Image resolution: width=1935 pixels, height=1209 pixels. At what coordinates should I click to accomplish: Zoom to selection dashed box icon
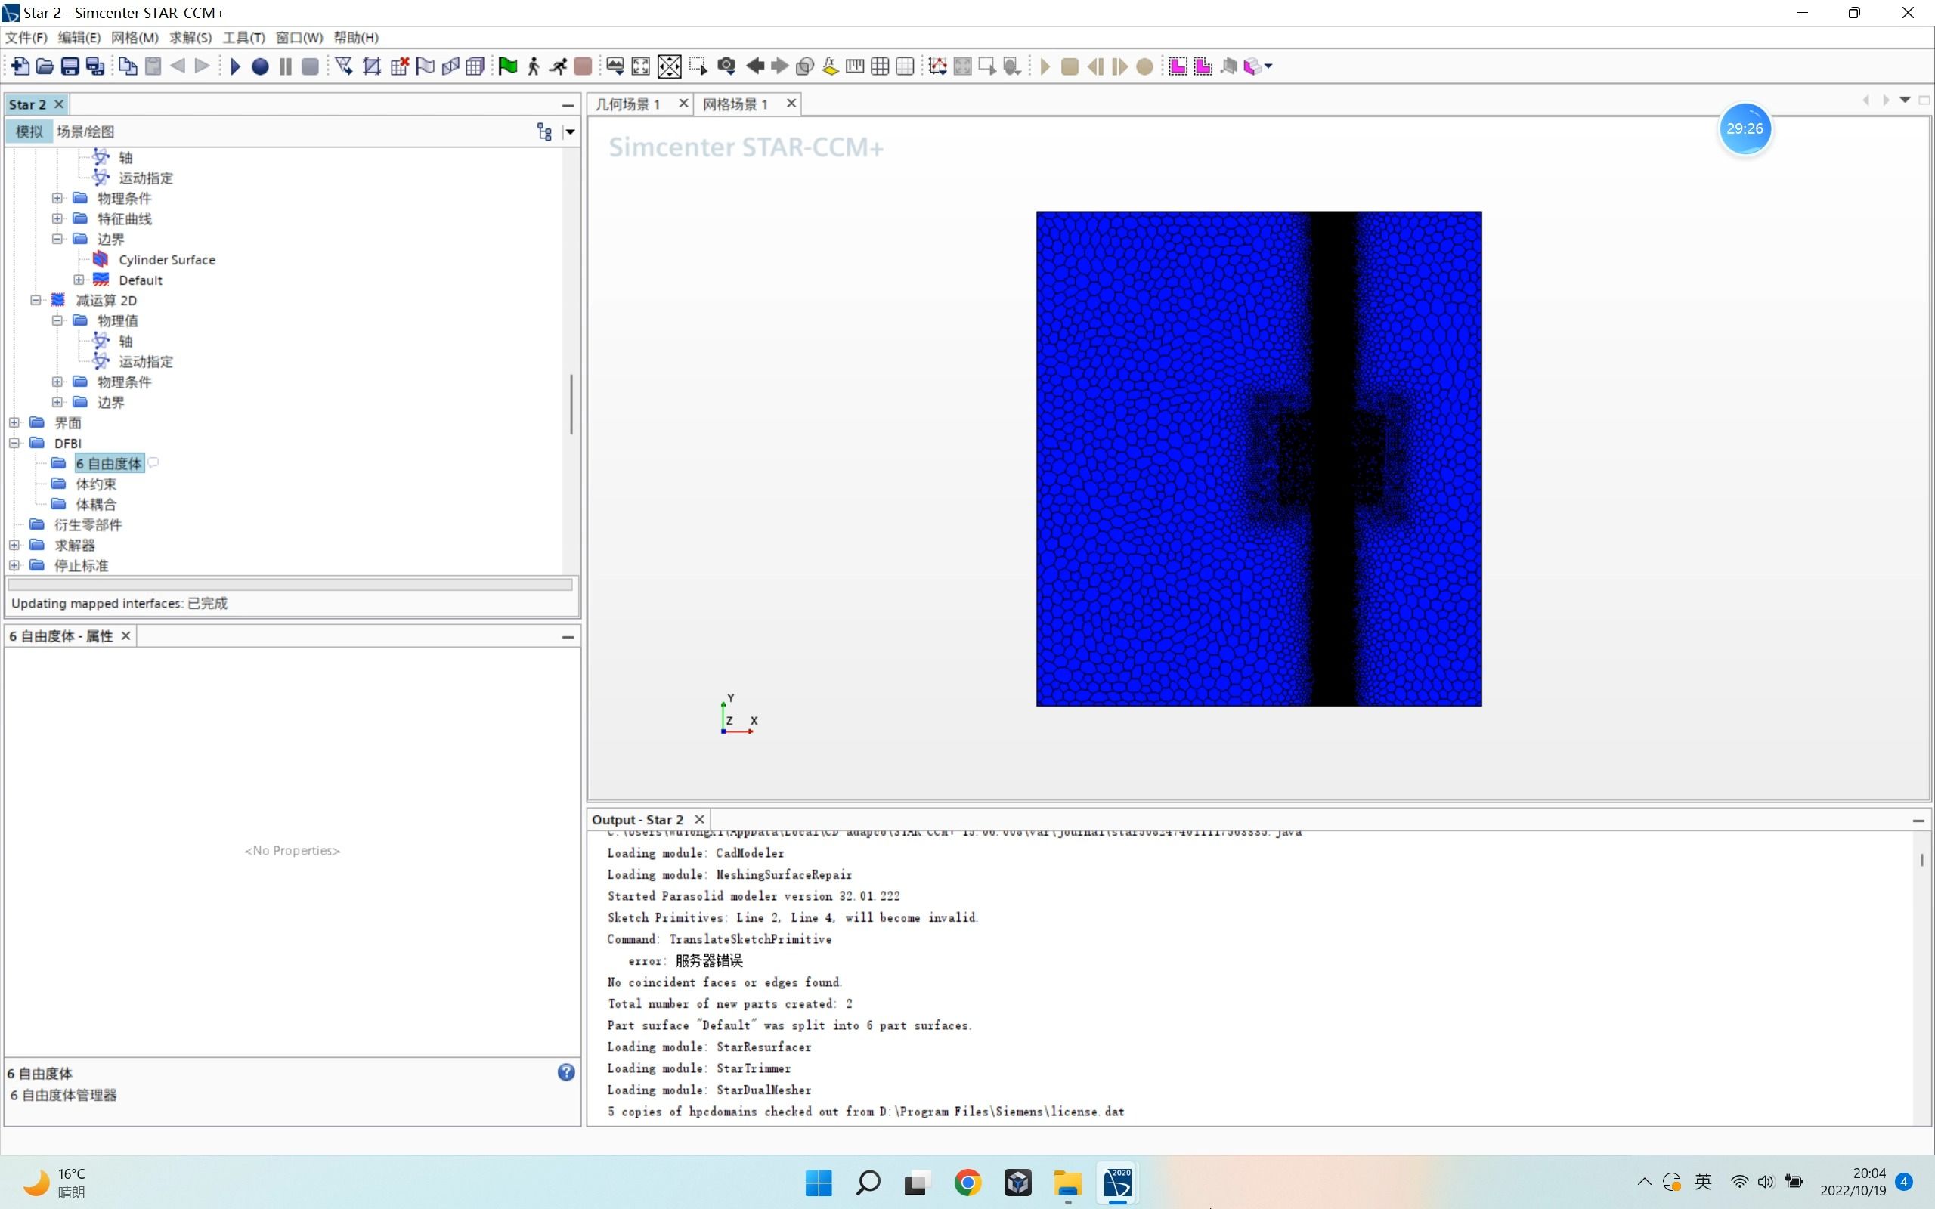click(698, 66)
